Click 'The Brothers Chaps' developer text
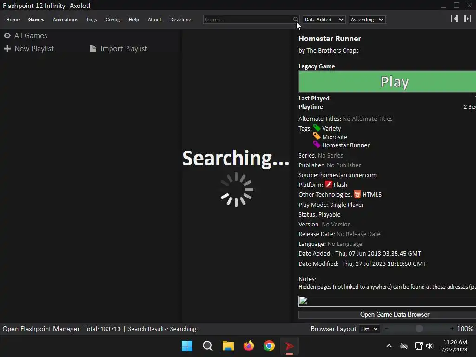476x357 pixels. [332, 50]
